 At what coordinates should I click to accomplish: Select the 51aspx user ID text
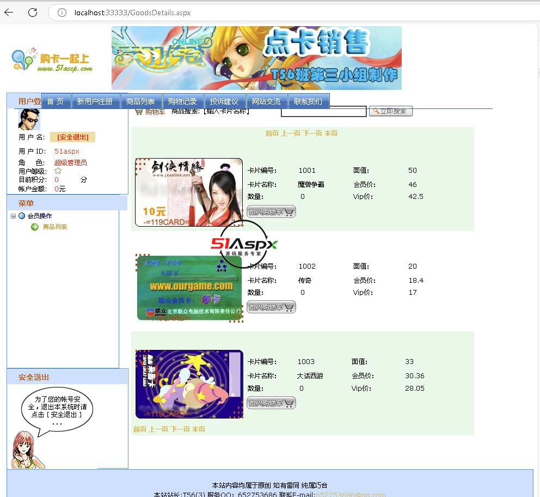67,151
